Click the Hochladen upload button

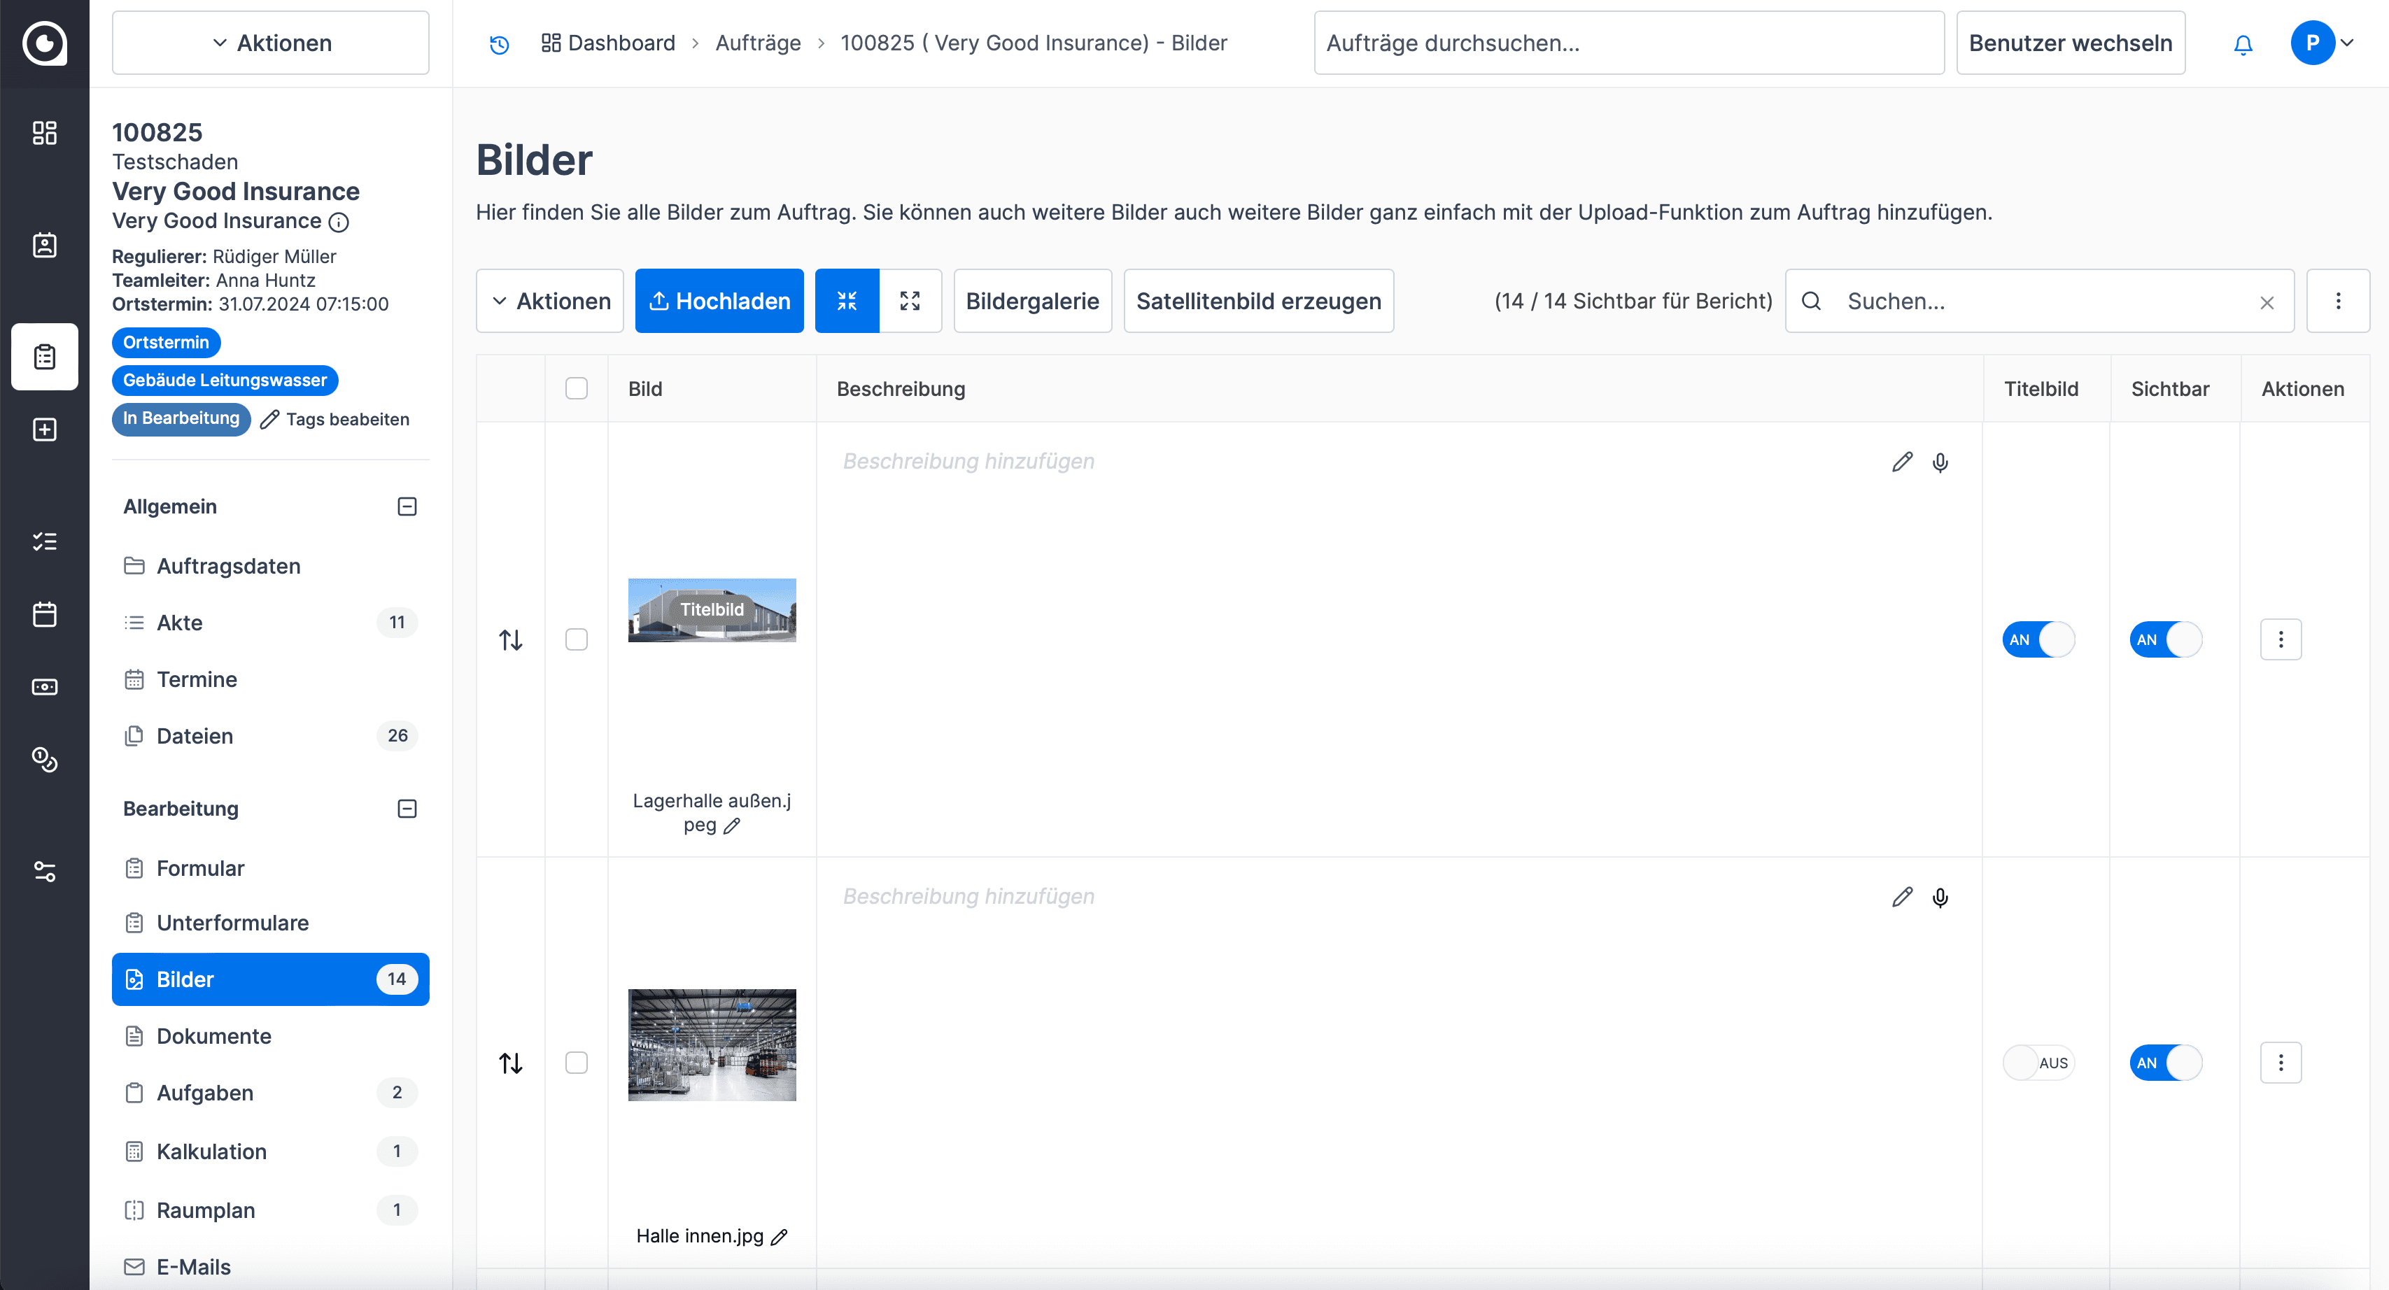719,301
